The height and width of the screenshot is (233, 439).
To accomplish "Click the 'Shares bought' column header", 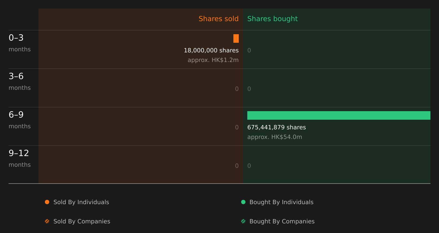I will pos(272,19).
